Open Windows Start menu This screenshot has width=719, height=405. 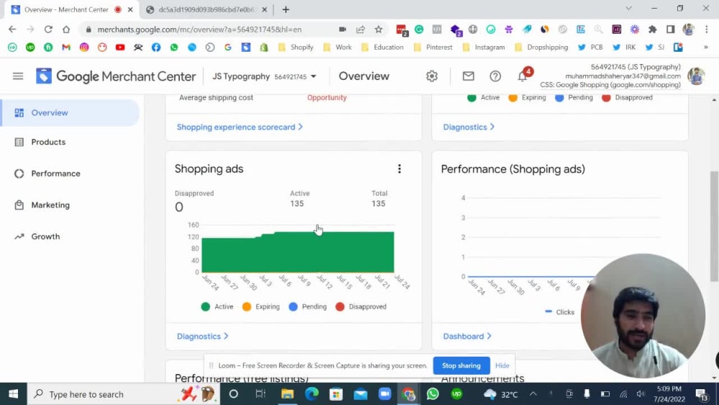click(13, 394)
